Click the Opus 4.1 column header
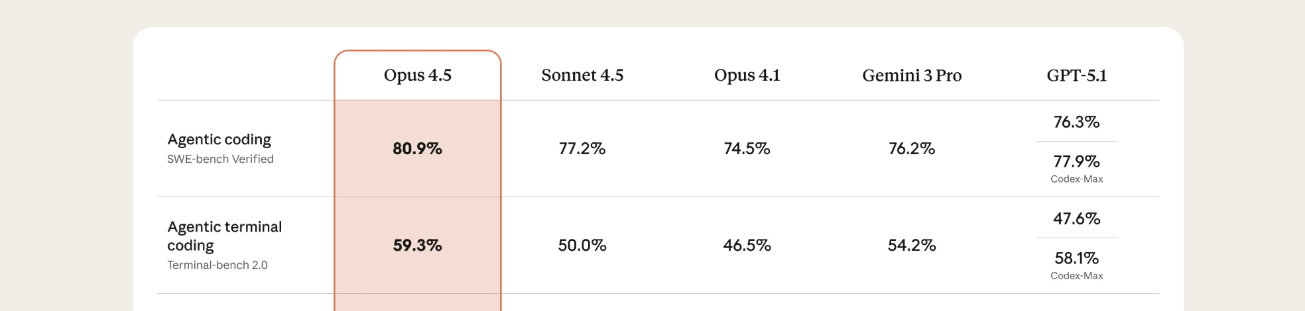 747,75
